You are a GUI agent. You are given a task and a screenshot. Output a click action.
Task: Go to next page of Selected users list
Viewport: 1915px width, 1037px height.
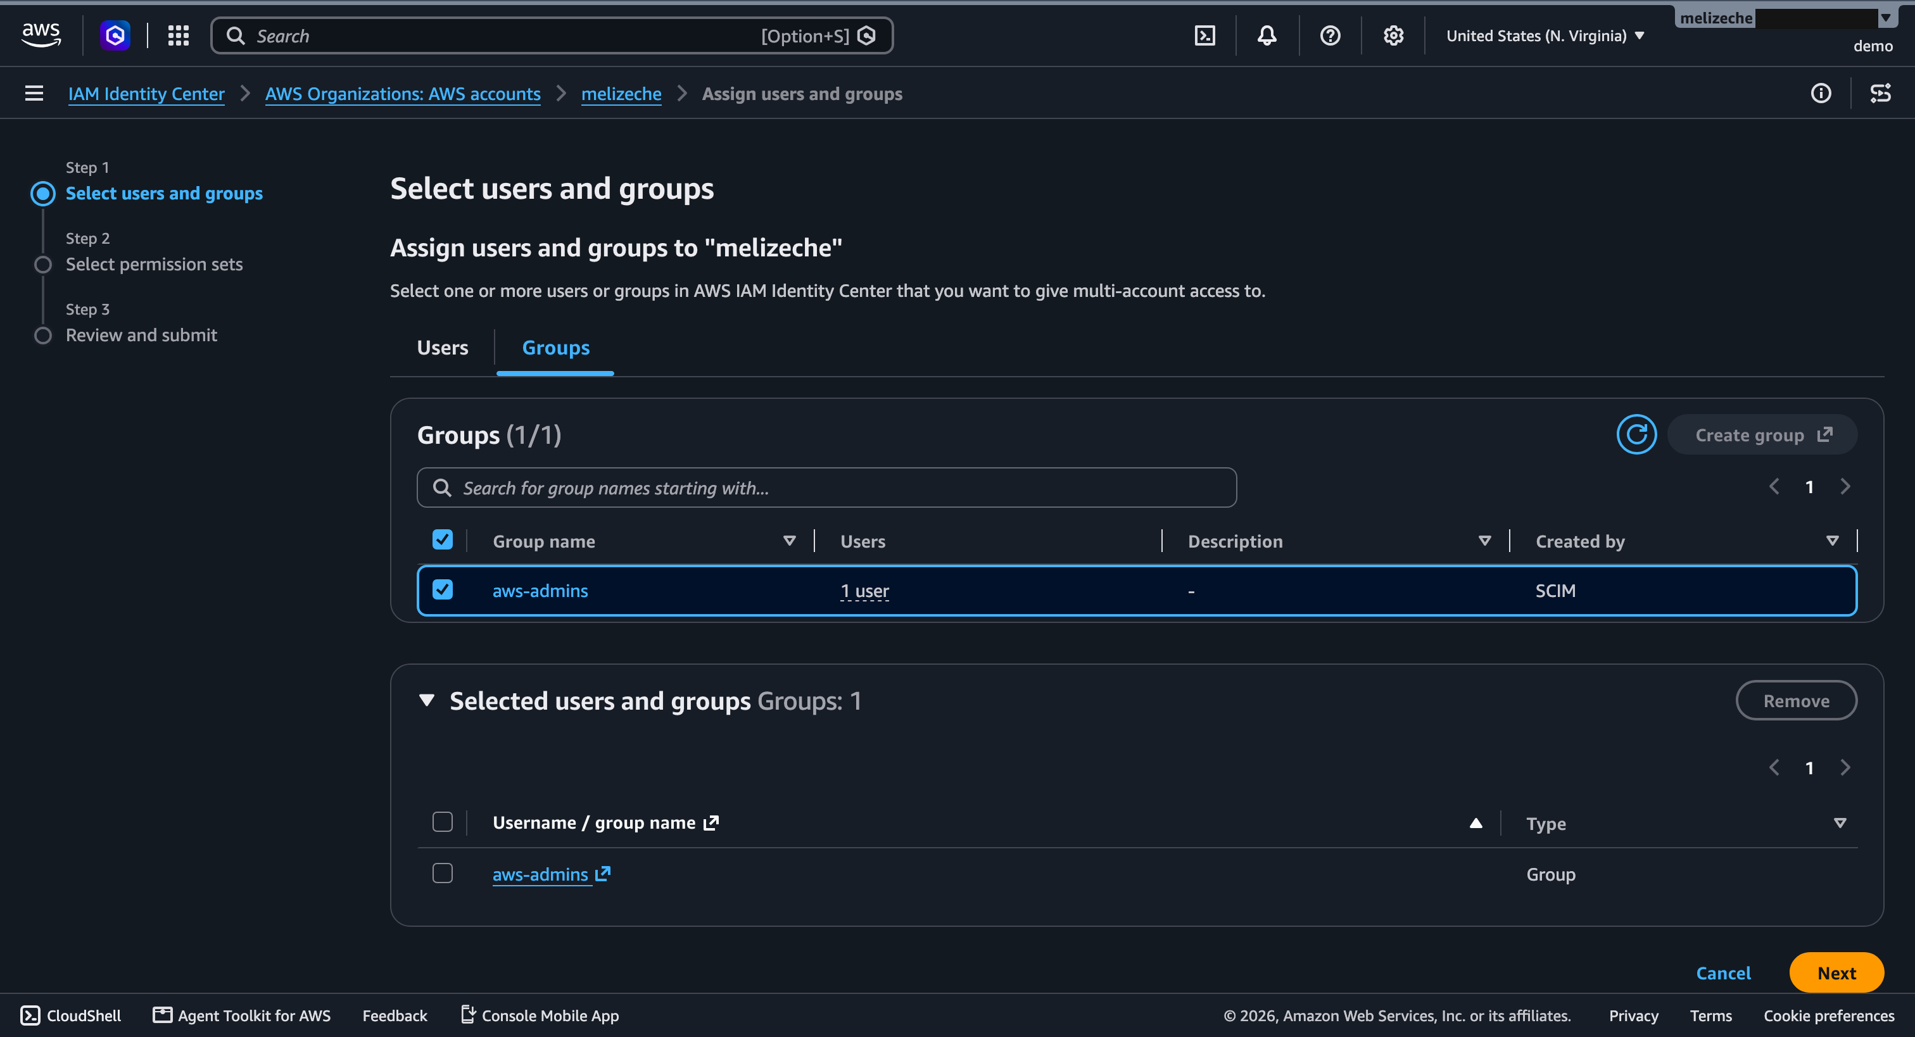(x=1845, y=767)
